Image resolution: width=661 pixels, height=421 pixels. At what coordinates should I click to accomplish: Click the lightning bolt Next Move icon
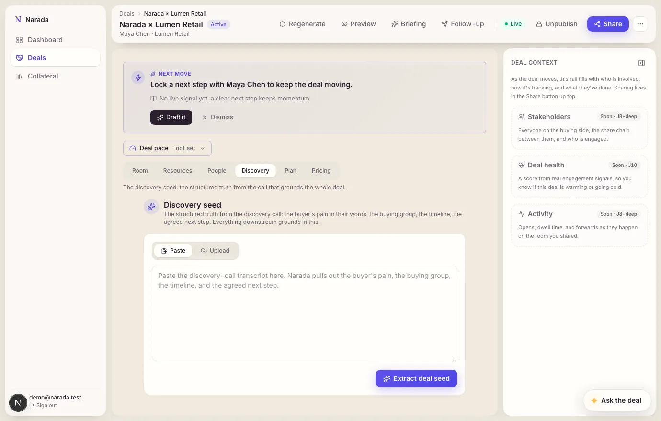[x=138, y=78]
